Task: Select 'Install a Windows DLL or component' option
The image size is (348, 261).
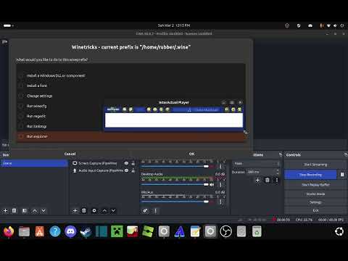Action: (x=21, y=75)
